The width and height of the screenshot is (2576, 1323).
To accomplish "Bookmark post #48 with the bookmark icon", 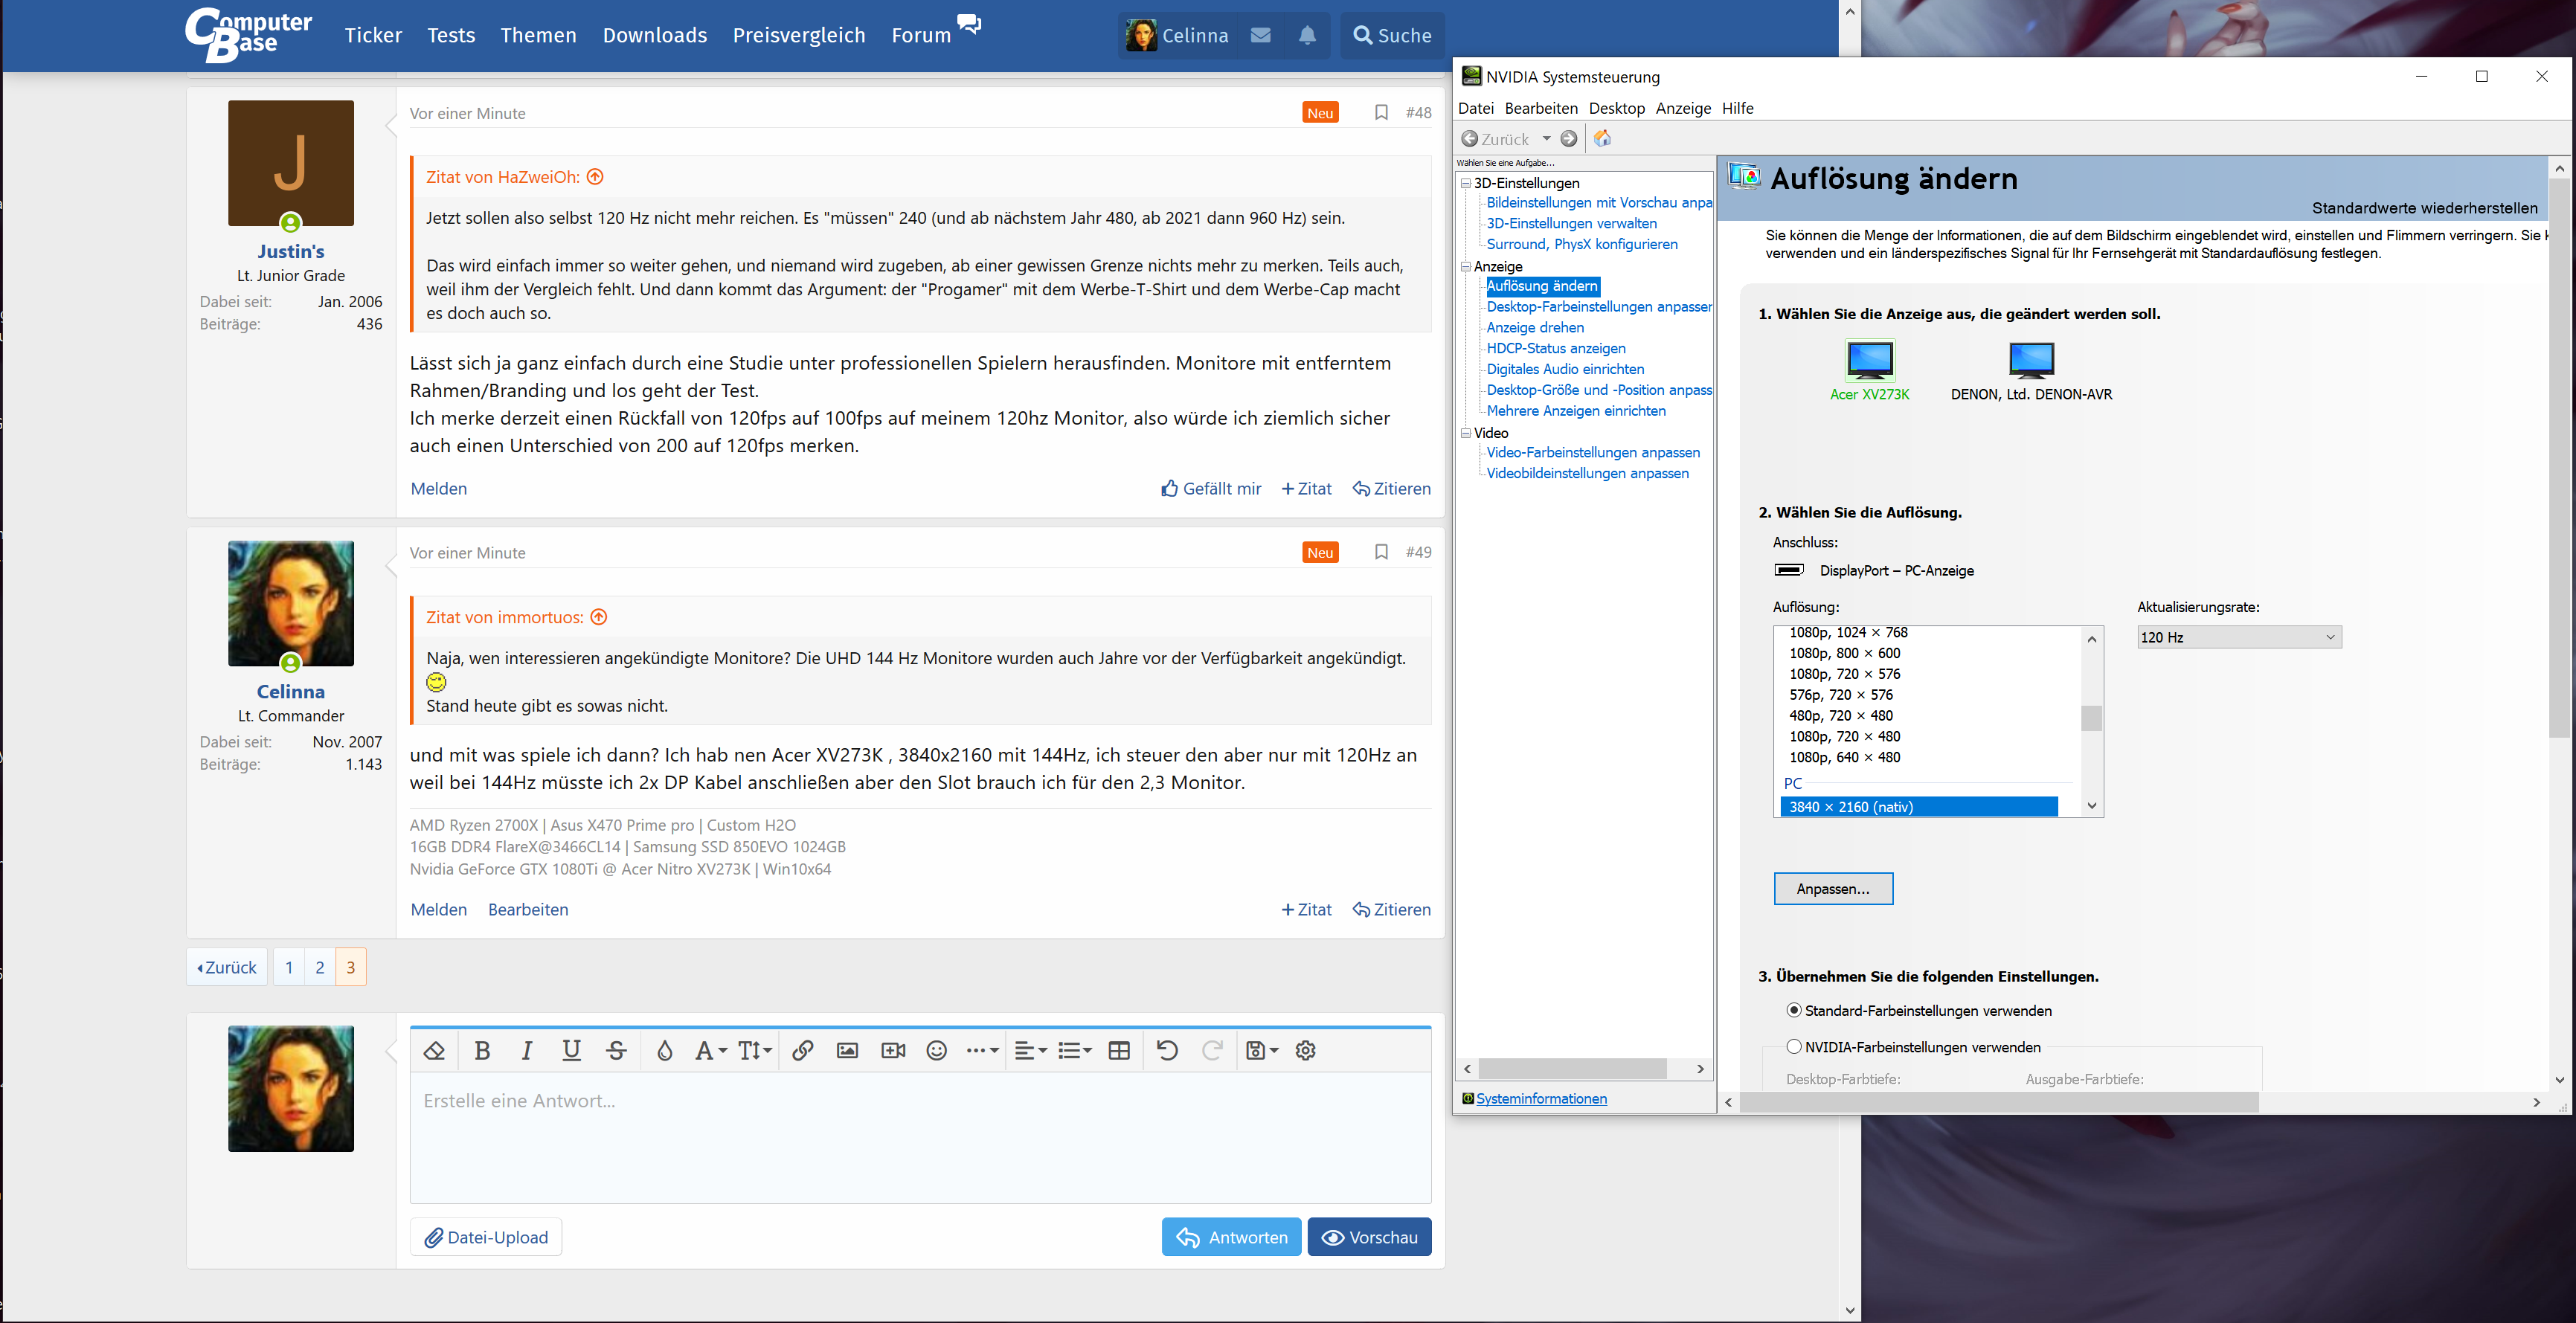I will (1381, 113).
